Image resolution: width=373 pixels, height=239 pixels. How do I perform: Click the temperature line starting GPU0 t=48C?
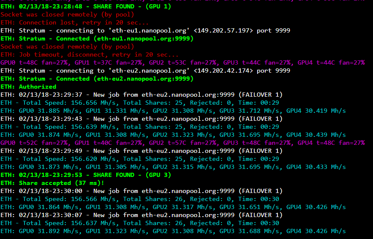coord(182,62)
